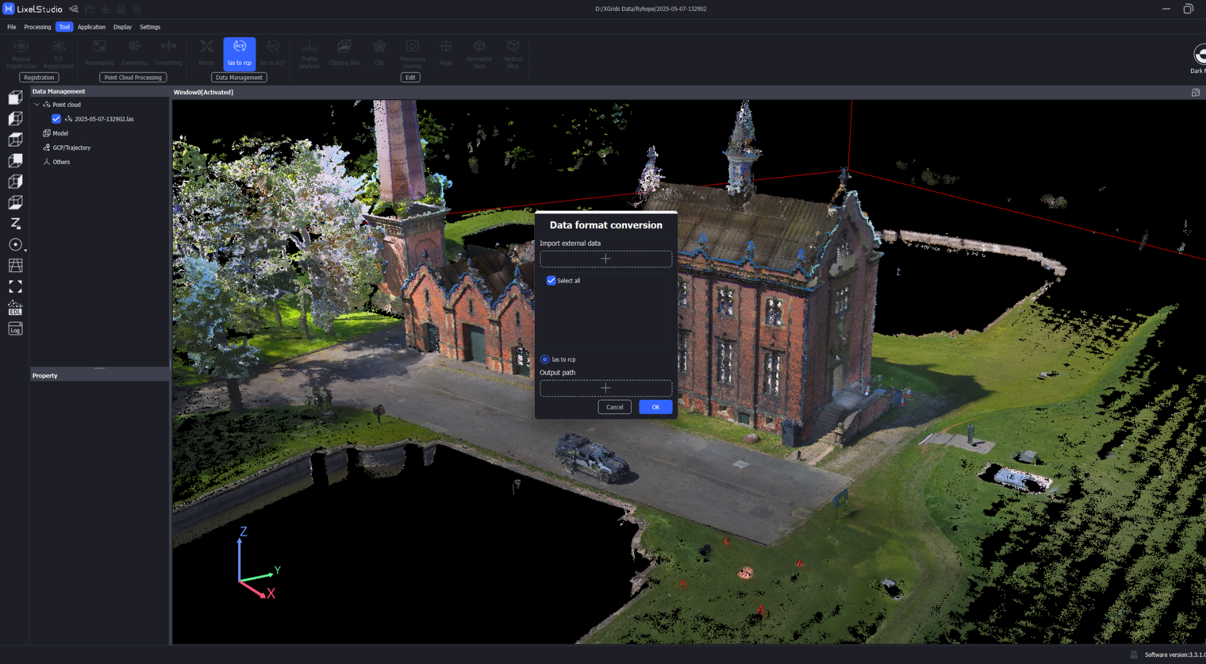Uncheck Select all in the conversion dialog

click(551, 280)
